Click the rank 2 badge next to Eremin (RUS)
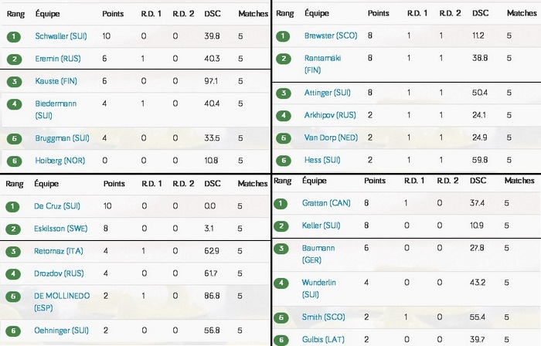Viewport: 541px width, 346px height. (14, 59)
